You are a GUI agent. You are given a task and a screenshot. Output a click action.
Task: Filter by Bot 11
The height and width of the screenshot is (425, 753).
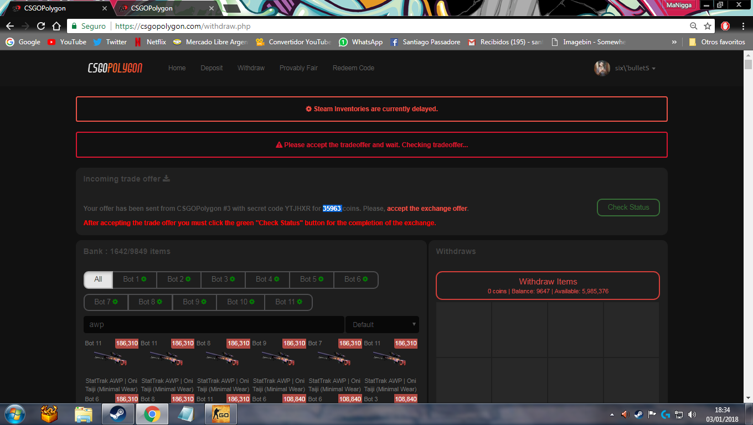coord(289,302)
